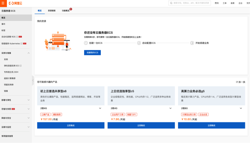The height and width of the screenshot is (143, 250).
Task: Click 立即购买 on the c5 card
Action: pyautogui.click(x=141, y=125)
